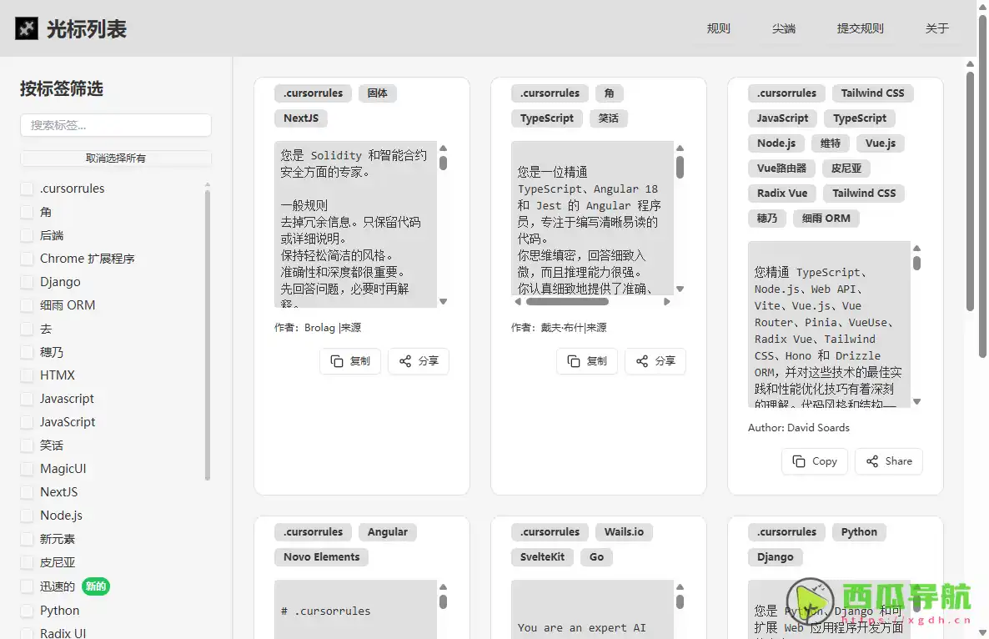Click up arrow of Novo Elements text box
This screenshot has width=989, height=639.
pyautogui.click(x=444, y=587)
